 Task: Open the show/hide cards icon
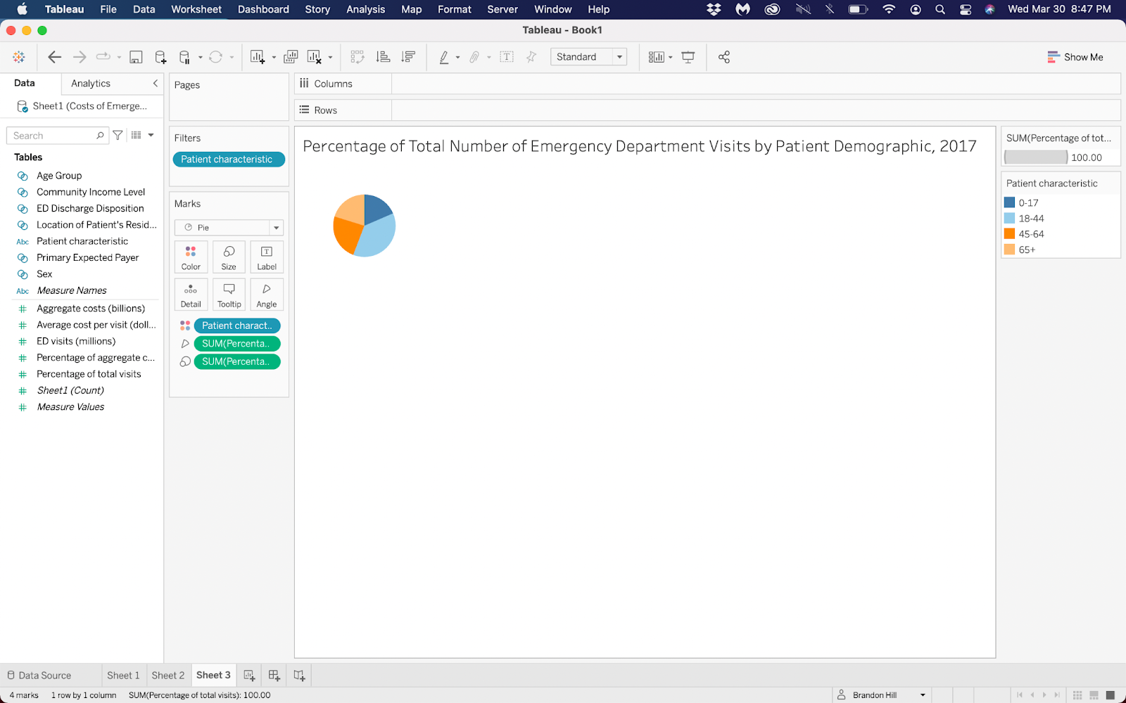(x=656, y=57)
